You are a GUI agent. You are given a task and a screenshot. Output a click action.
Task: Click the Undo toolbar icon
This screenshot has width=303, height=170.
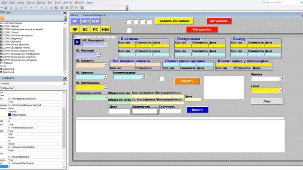[x=31, y=8]
